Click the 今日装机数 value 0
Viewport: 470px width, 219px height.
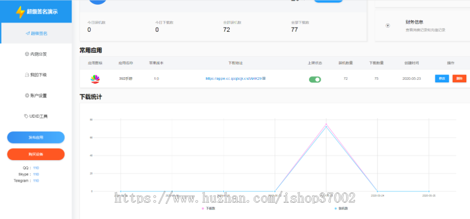89,30
